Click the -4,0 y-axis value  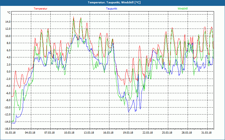click(x=8, y=86)
